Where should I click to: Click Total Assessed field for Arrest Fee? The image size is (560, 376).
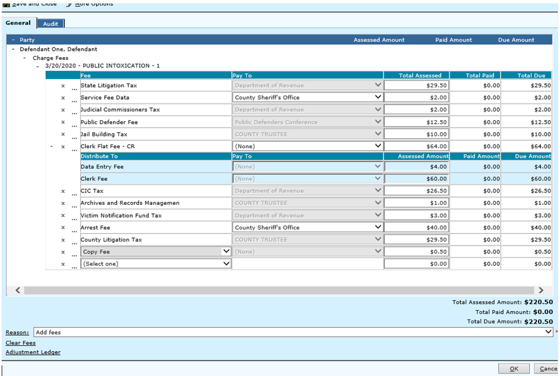click(416, 228)
